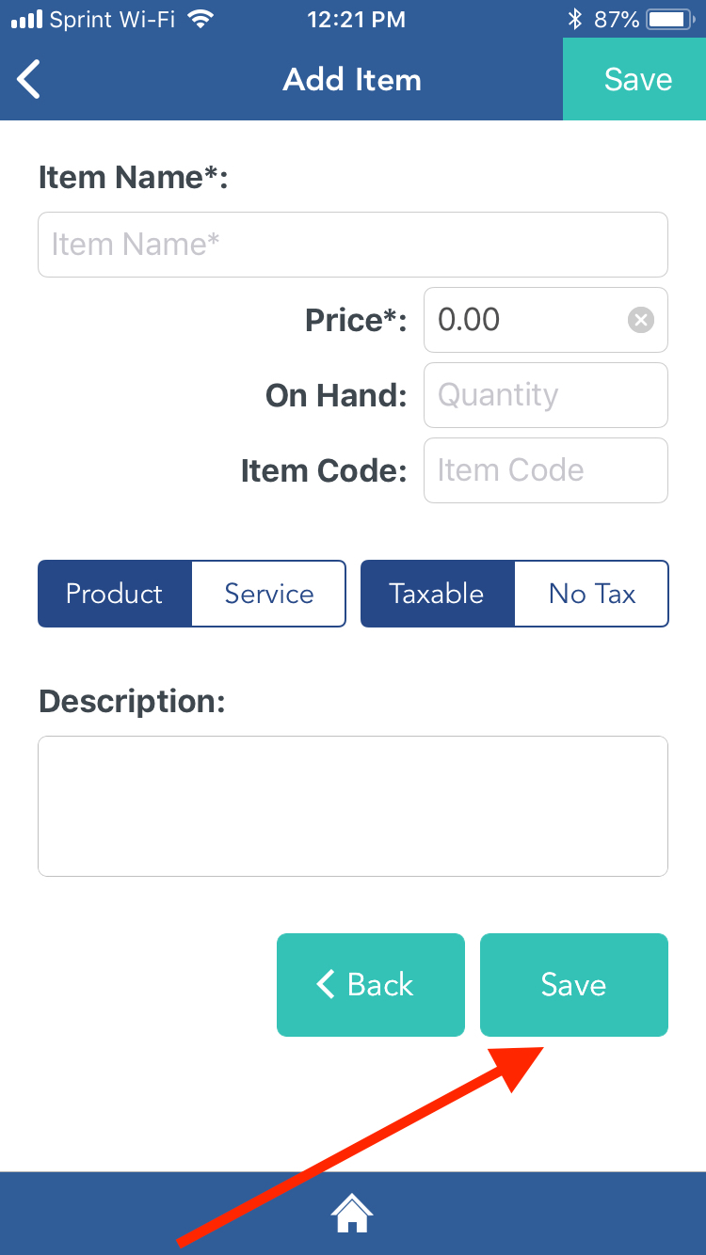Tap the battery indicator icon
The height and width of the screenshot is (1255, 706).
point(670,19)
